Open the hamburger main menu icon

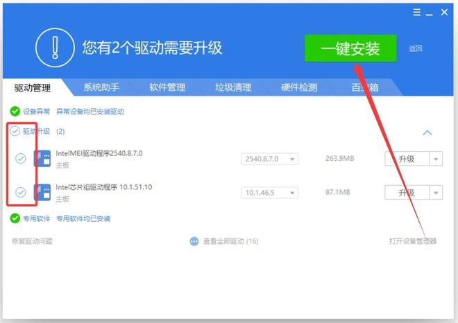417,12
